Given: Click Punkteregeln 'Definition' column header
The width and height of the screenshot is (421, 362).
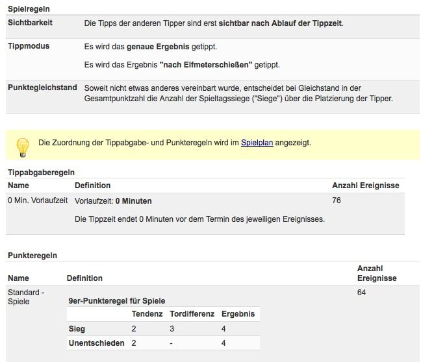Looking at the screenshot, I should [x=84, y=278].
